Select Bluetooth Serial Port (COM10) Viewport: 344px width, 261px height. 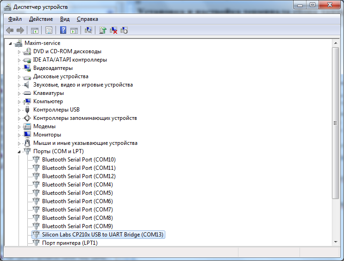(78, 160)
